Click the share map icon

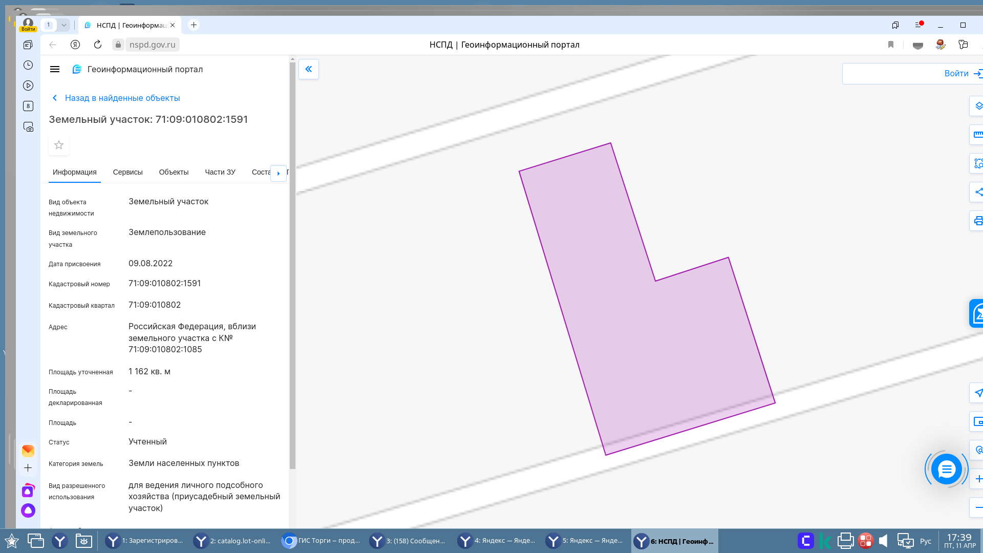(x=978, y=192)
